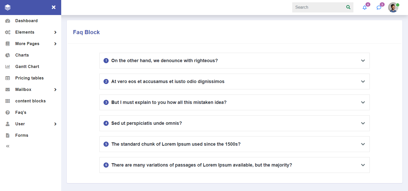Expand the More Pages submenu
408x191 pixels.
55,44
